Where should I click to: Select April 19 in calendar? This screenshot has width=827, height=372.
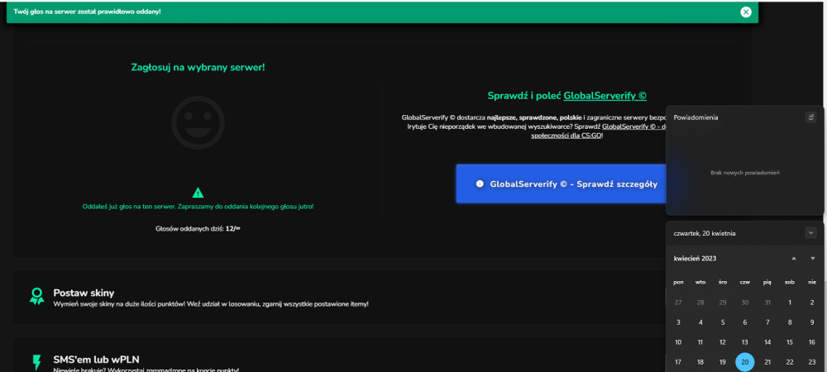[723, 362]
